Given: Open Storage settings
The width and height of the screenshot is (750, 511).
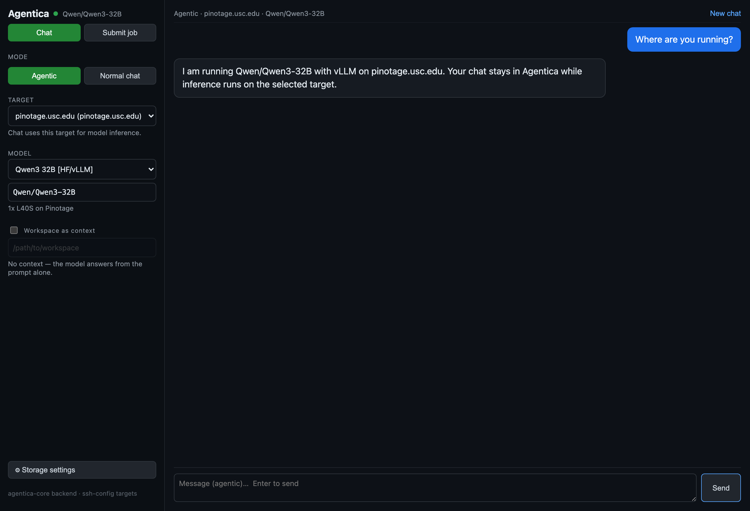Looking at the screenshot, I should pos(82,470).
